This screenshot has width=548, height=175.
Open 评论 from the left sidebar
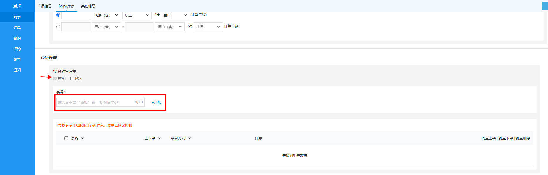(17, 49)
